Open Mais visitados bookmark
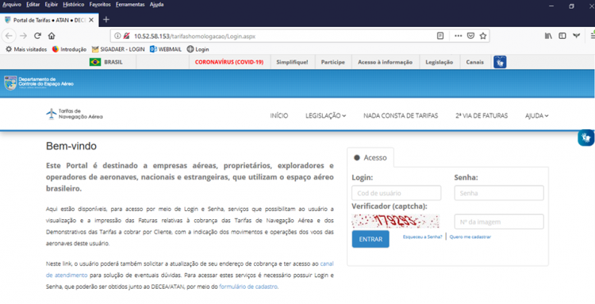The width and height of the screenshot is (595, 304). point(26,49)
